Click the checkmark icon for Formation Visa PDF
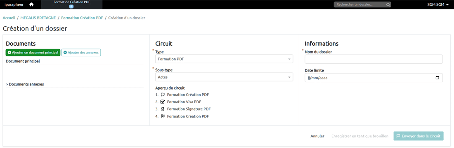454x148 pixels. 163,102
